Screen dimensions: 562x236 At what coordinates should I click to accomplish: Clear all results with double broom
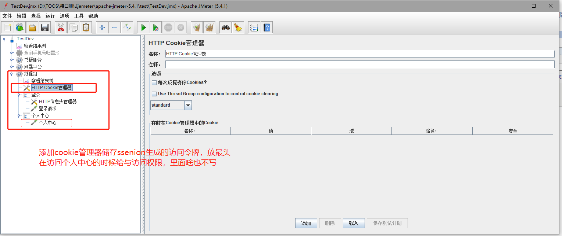[210, 27]
